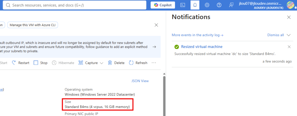Expand the Capture dropdown chevron
297x116 pixels.
(101, 63)
